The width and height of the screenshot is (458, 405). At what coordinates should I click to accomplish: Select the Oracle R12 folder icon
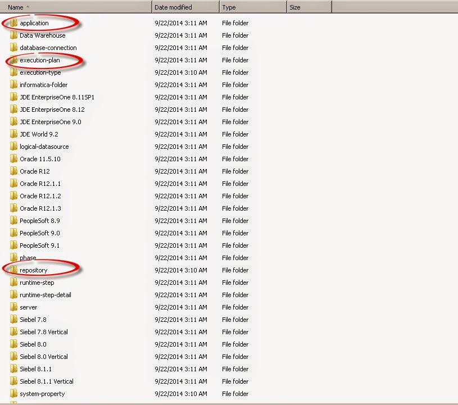pyautogui.click(x=13, y=171)
